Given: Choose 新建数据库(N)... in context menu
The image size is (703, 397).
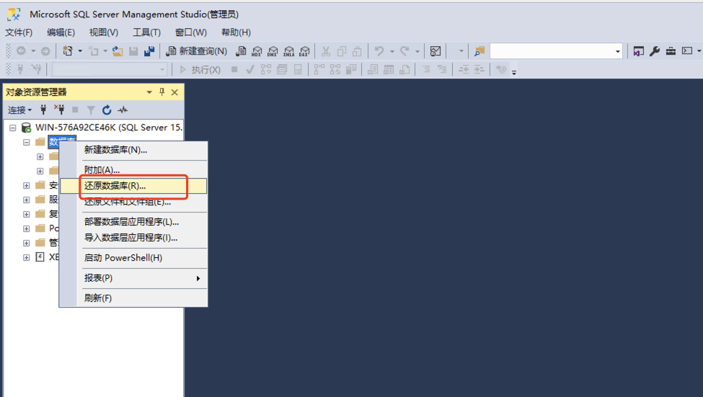Looking at the screenshot, I should [115, 150].
